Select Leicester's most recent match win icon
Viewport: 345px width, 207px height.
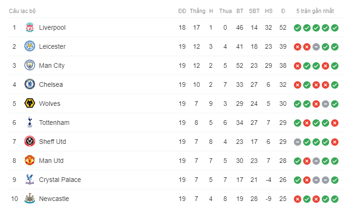point(335,47)
